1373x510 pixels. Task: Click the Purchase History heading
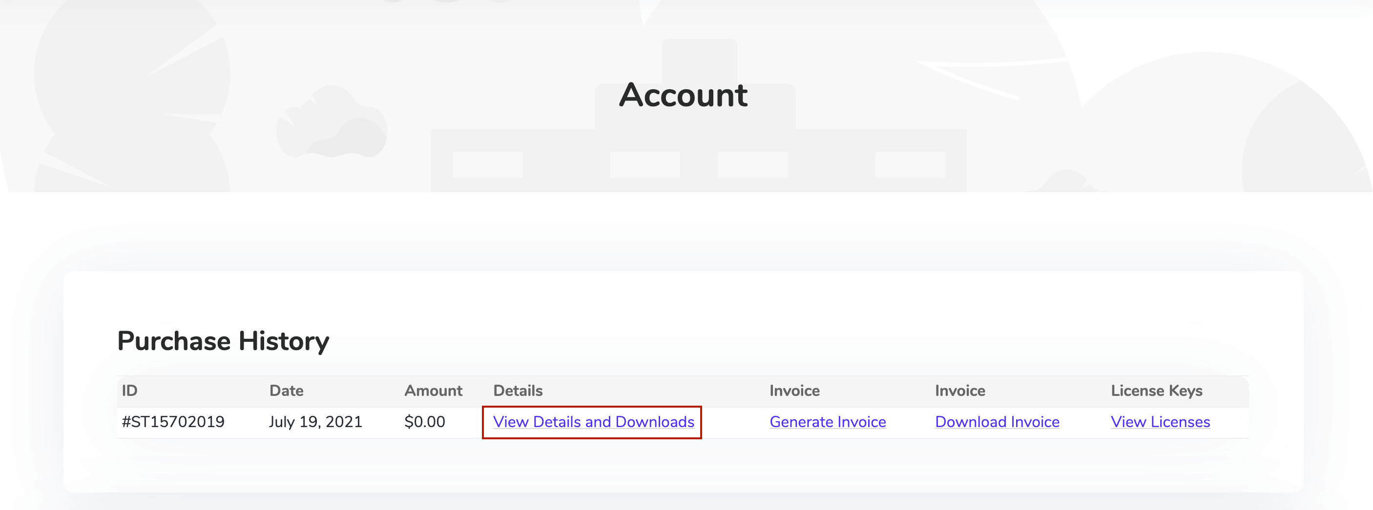[x=223, y=341]
